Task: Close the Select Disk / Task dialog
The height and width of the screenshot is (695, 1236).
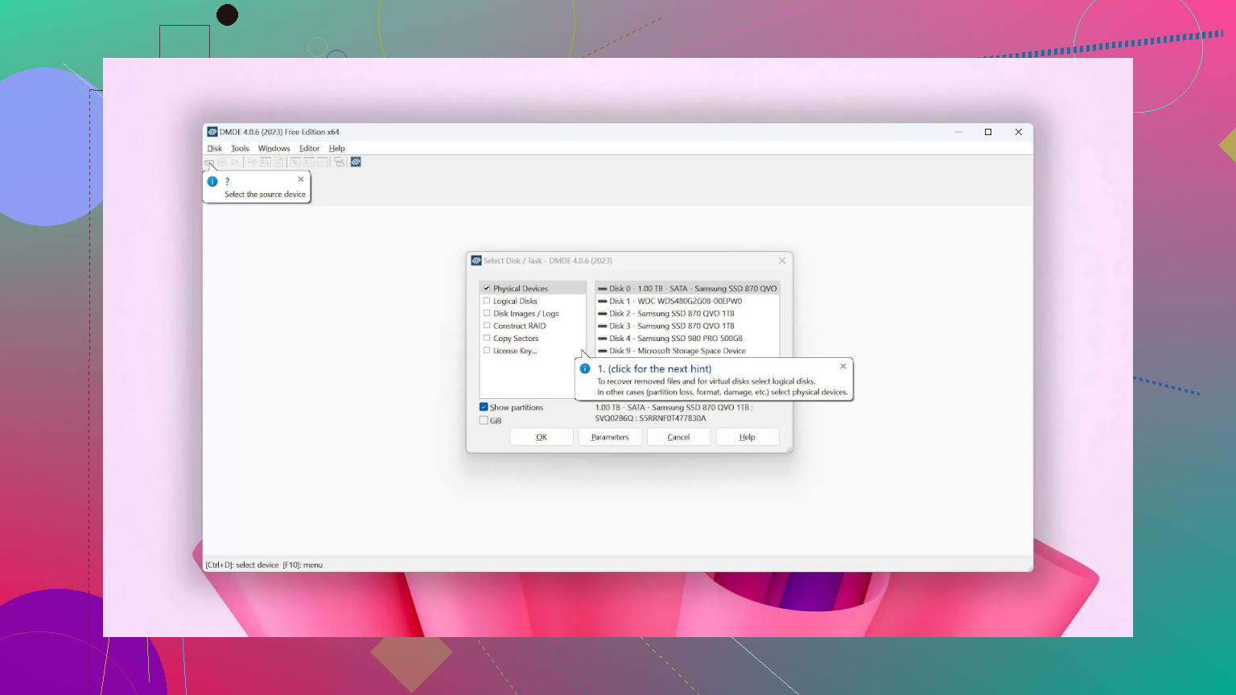Action: pyautogui.click(x=782, y=261)
